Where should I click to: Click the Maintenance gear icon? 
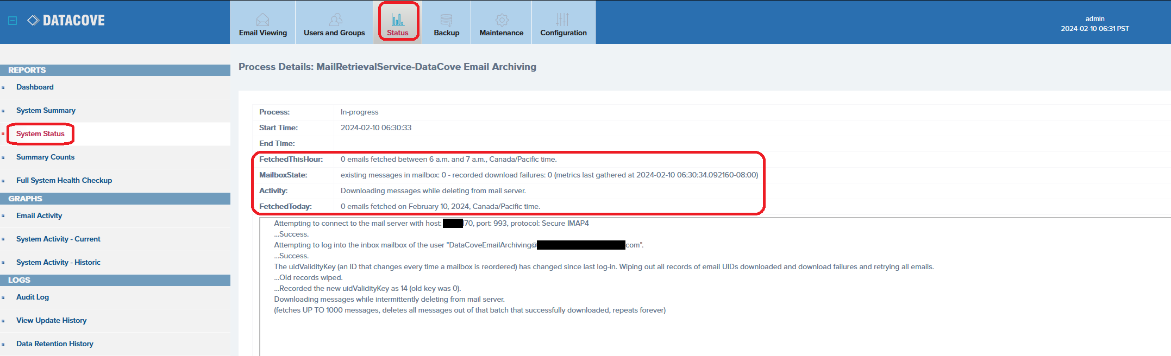point(502,20)
